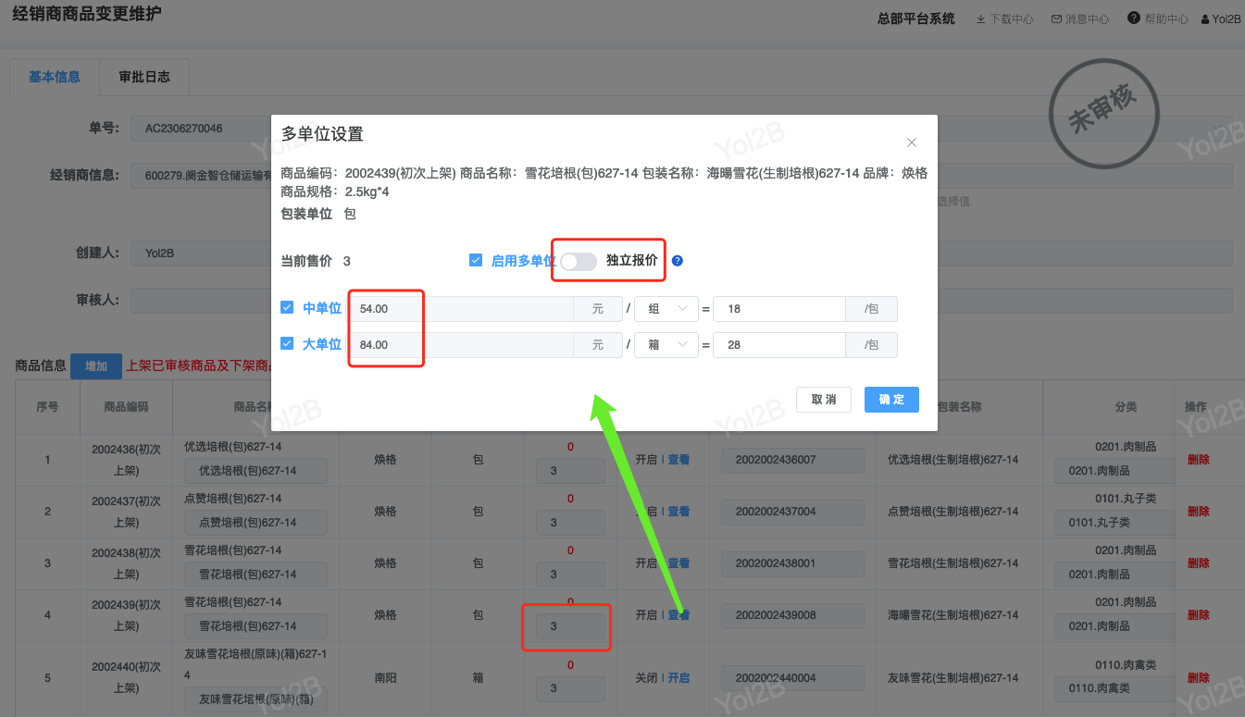Viewport: 1245px width, 717px height.
Task: Switch to the 审批日志 tab
Action: [144, 77]
